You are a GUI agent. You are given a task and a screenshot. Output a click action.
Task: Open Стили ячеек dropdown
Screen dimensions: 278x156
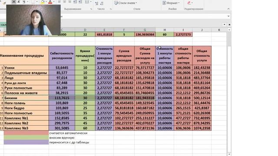pyautogui.click(x=126, y=3)
